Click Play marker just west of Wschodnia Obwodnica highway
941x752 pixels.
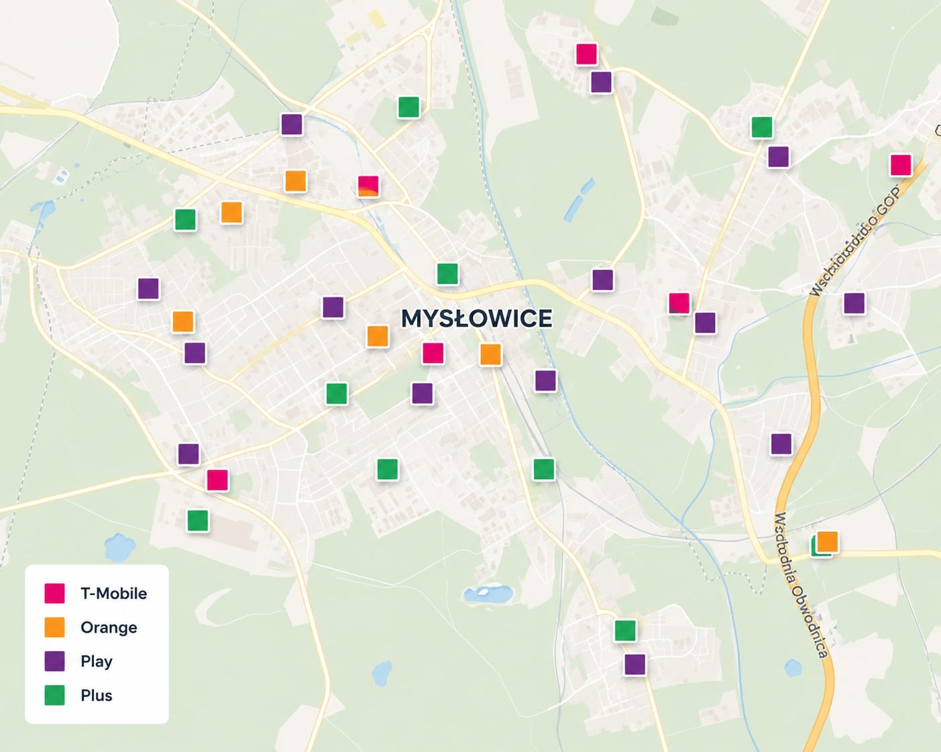pyautogui.click(x=781, y=444)
